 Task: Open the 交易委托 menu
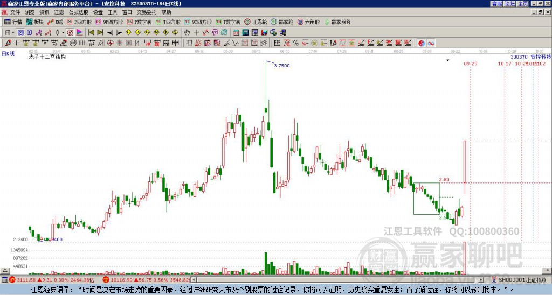point(147,12)
